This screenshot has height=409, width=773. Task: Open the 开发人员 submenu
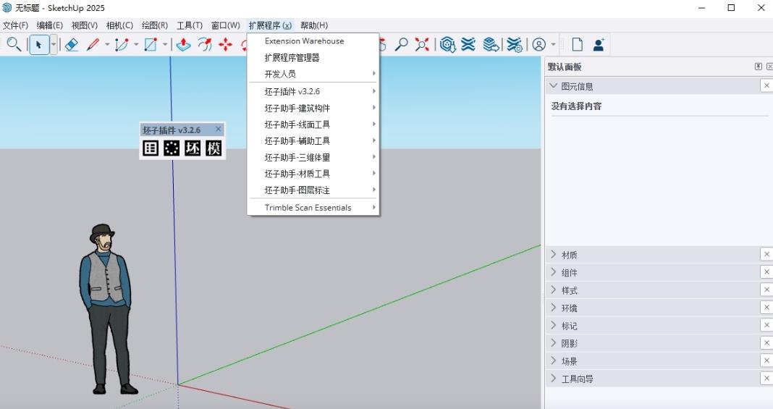point(313,74)
